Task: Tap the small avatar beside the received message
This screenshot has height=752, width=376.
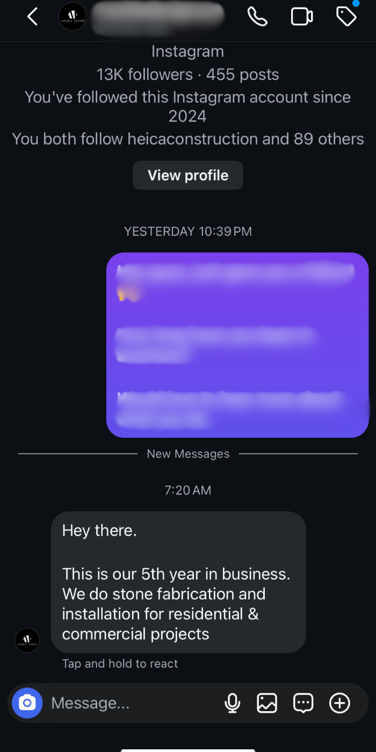Action: [27, 640]
